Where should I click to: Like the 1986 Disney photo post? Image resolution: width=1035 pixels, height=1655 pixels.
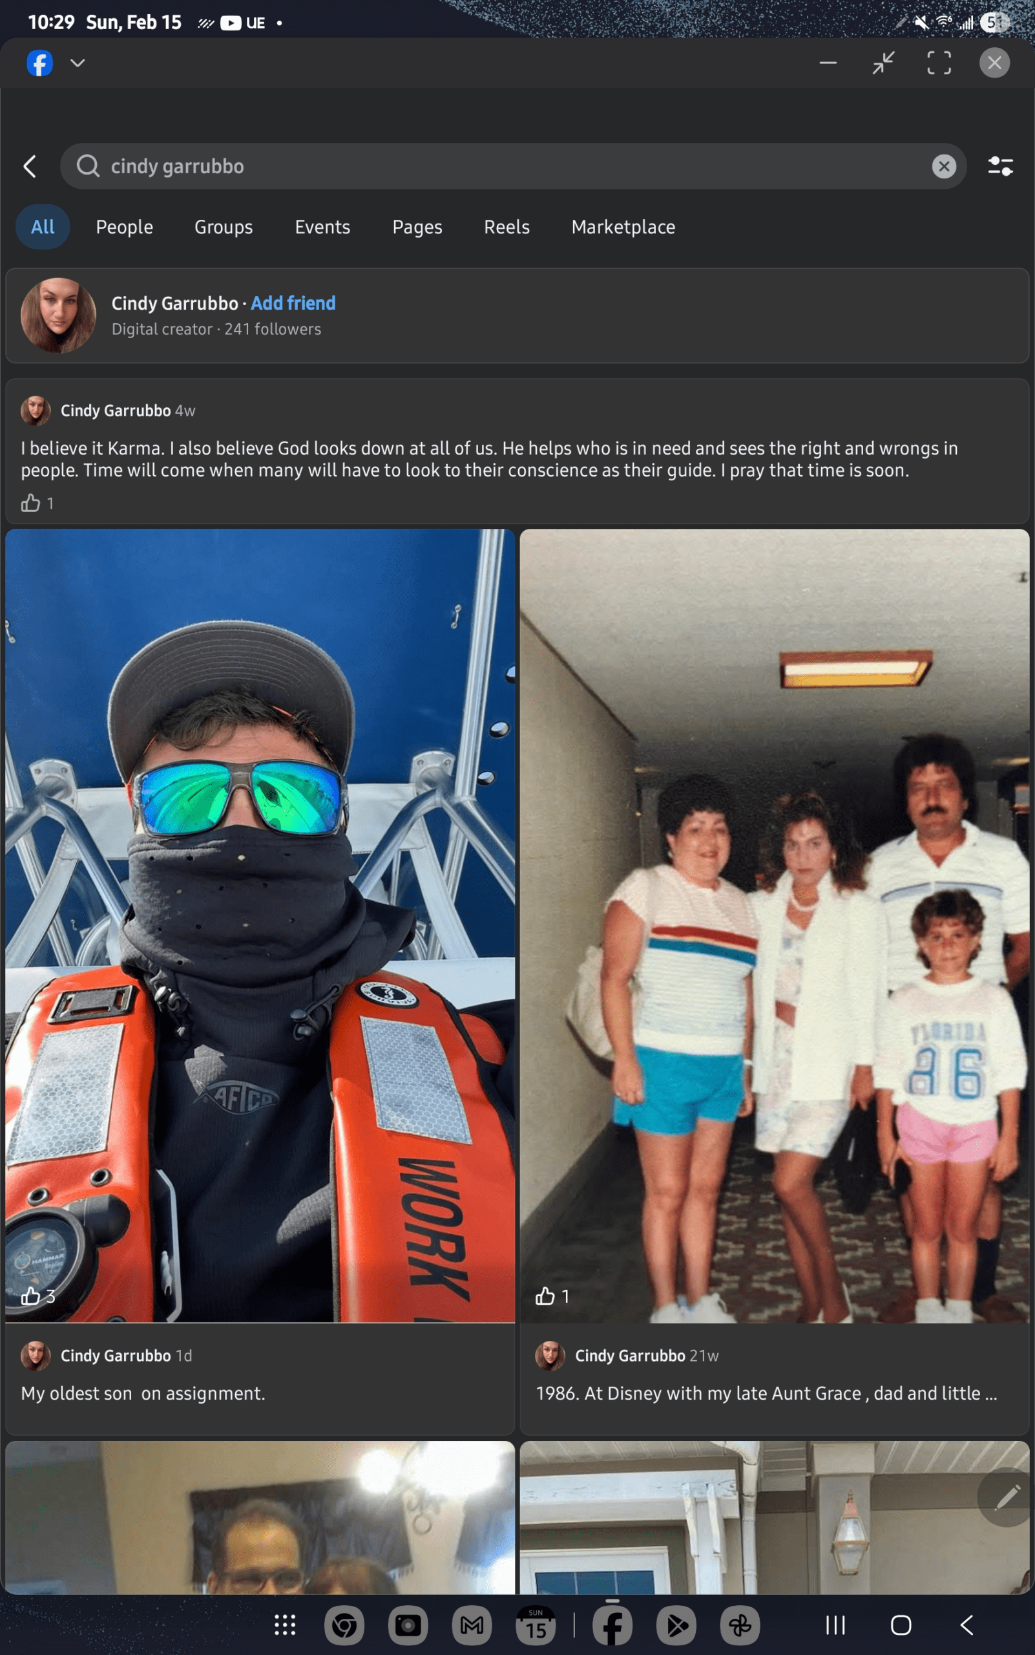point(545,1296)
